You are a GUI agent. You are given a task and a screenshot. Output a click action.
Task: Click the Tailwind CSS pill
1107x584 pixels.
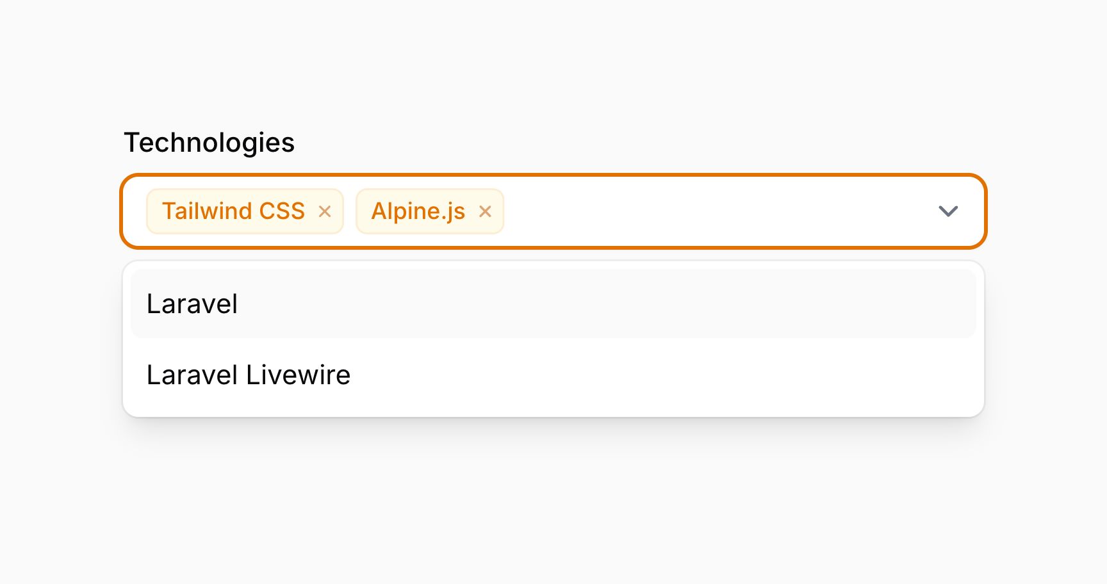click(234, 211)
